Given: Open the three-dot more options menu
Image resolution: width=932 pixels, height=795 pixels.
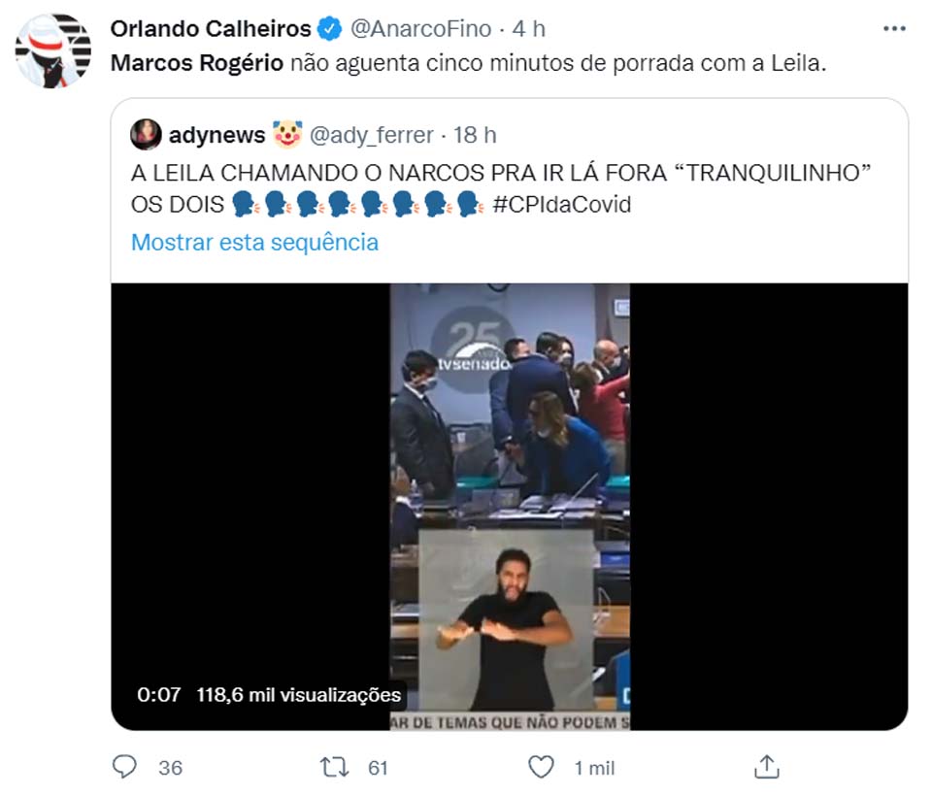Looking at the screenshot, I should (894, 28).
